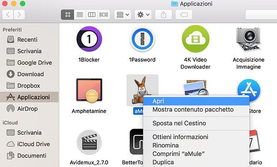
Task: Go back with the left arrow button
Action: [x=8, y=15]
